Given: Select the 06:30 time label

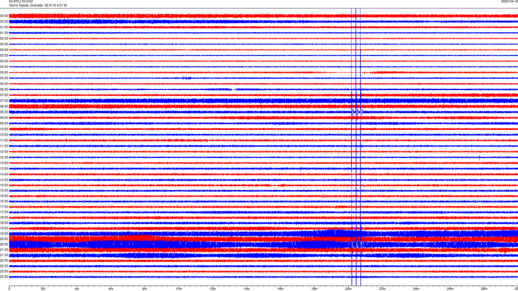Looking at the screenshot, I should tap(4, 89).
